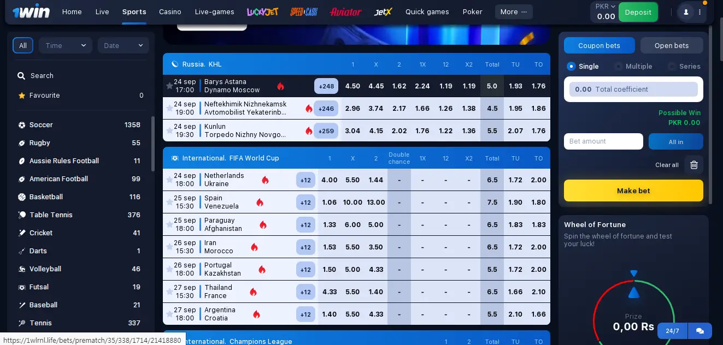Click the 1win logo
Image resolution: width=723 pixels, height=345 pixels.
(x=31, y=12)
